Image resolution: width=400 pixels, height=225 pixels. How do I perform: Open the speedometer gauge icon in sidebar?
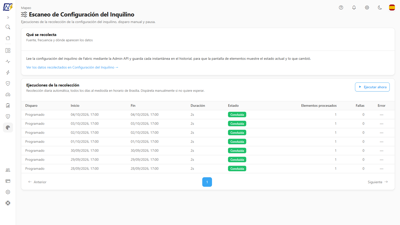[x=8, y=94]
